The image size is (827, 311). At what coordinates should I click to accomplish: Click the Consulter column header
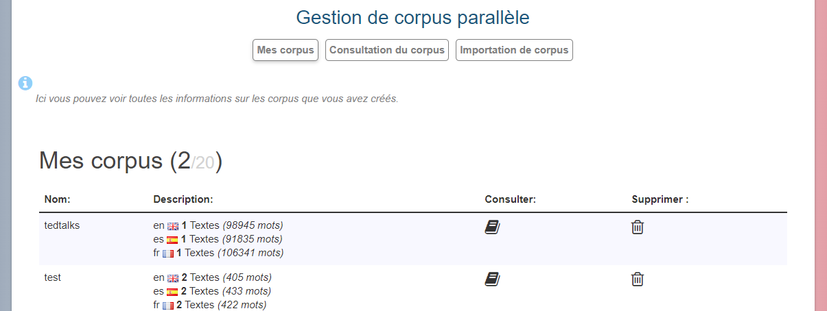[x=510, y=199]
